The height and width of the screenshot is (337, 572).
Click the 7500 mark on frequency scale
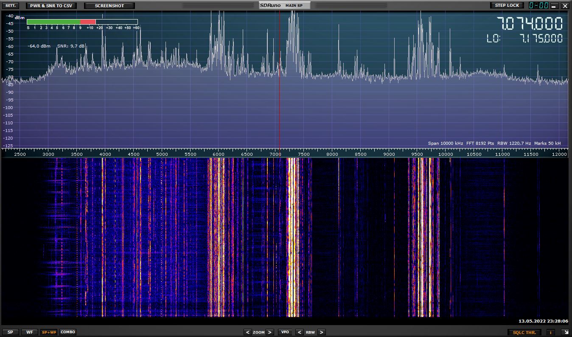[304, 154]
